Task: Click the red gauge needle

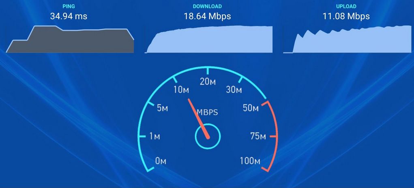Action: (x=199, y=118)
